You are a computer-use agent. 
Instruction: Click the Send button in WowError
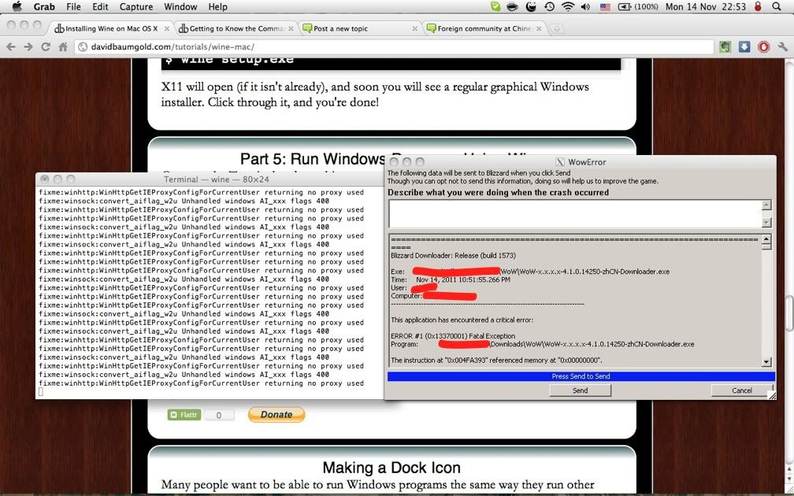point(581,391)
